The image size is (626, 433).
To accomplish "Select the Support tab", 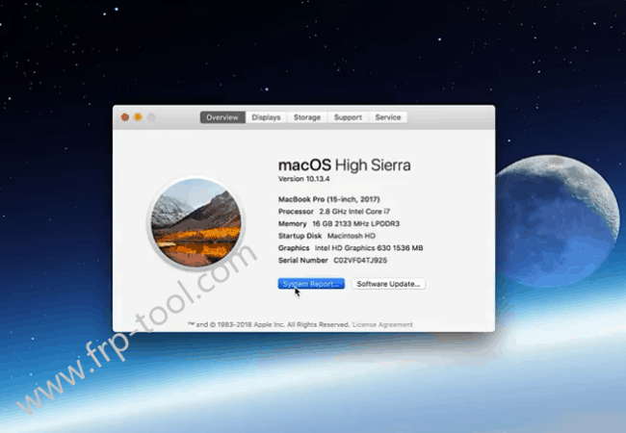I will pos(348,117).
